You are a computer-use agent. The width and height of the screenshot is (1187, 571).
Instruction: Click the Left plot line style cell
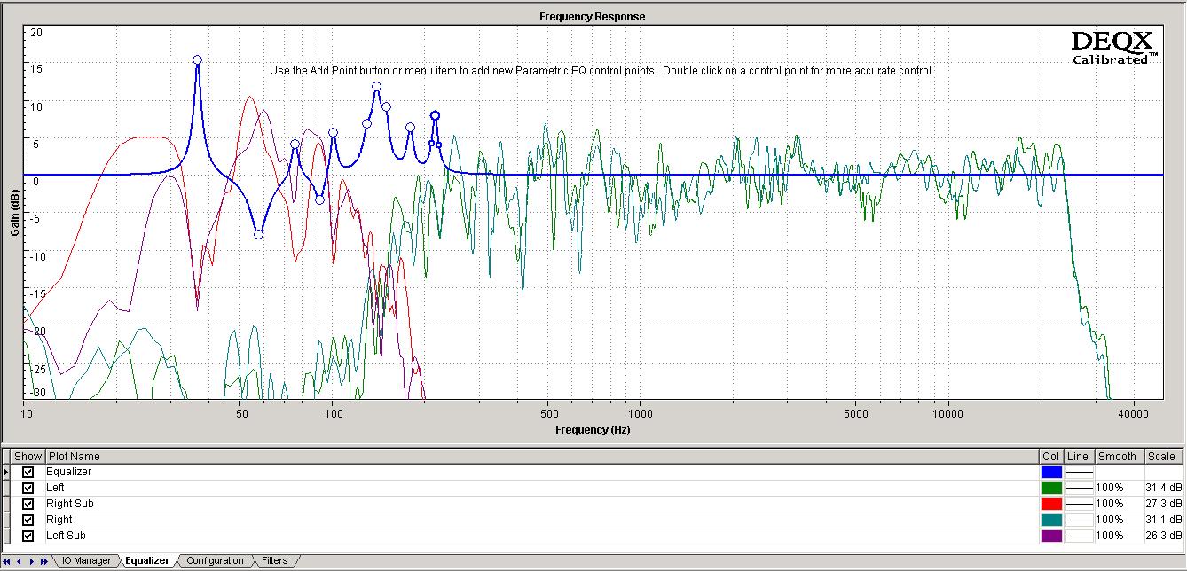point(1079,488)
